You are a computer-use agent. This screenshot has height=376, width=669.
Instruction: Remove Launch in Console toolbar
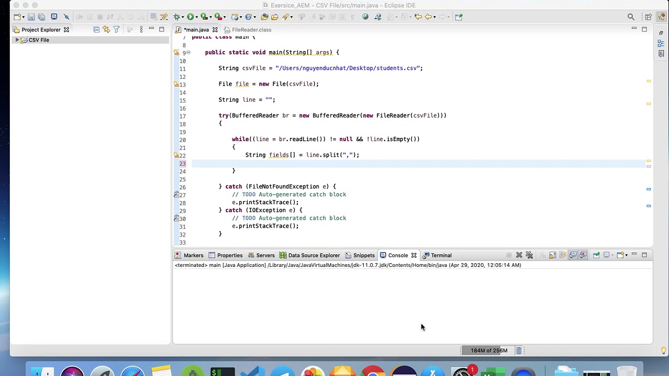click(x=519, y=255)
